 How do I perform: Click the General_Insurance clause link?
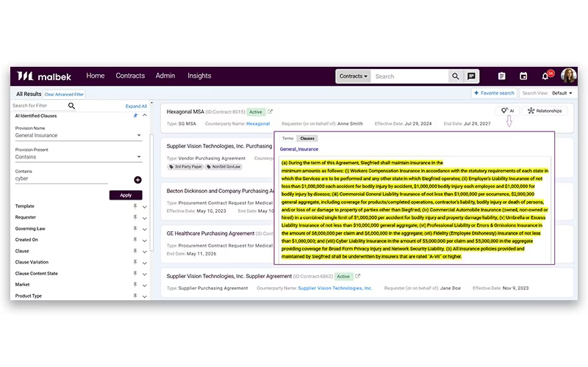[x=299, y=149]
